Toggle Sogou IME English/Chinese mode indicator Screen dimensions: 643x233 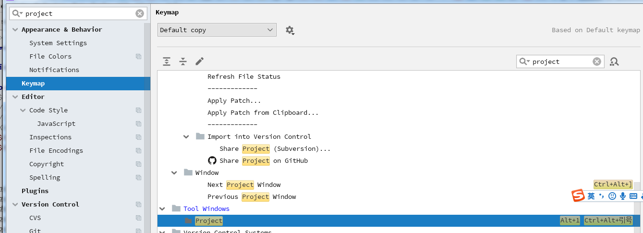pyautogui.click(x=591, y=196)
